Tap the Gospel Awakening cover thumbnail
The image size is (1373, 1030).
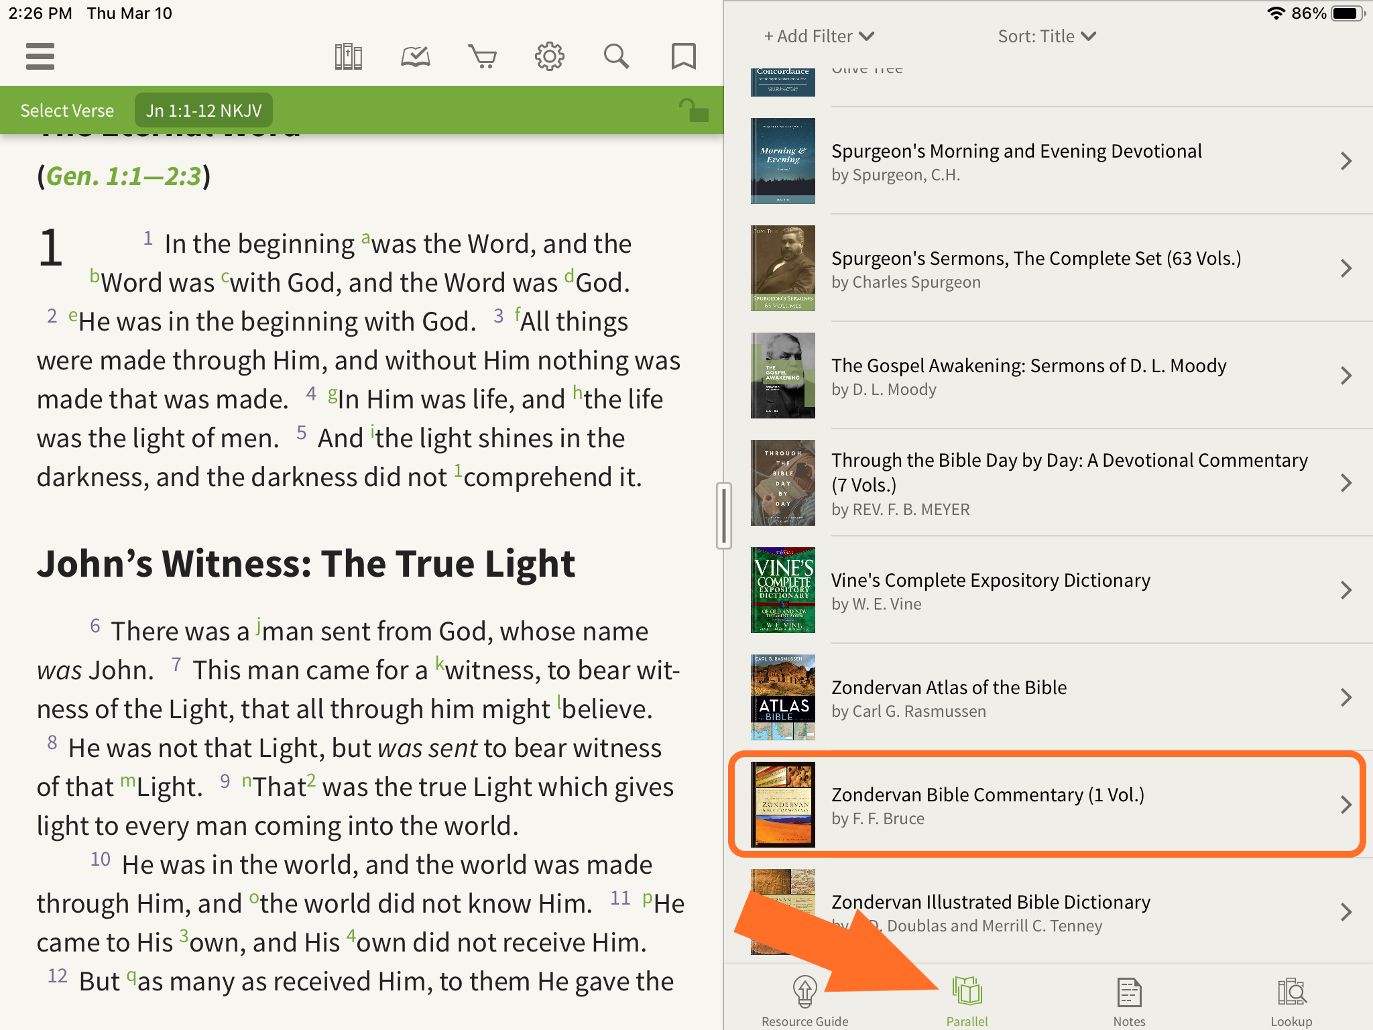(783, 376)
